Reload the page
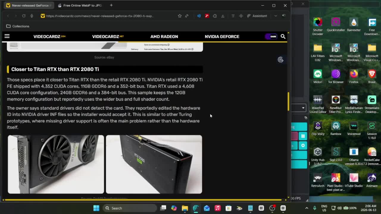The height and width of the screenshot is (214, 381). pyautogui.click(x=24, y=16)
